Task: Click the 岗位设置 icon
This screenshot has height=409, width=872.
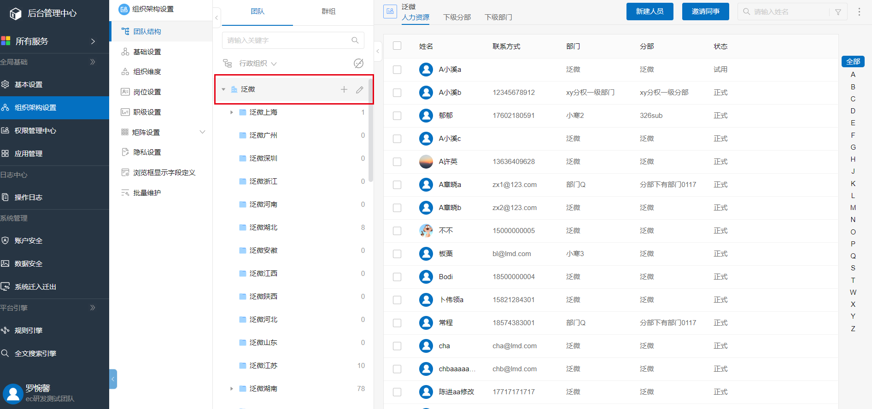Action: tap(125, 92)
